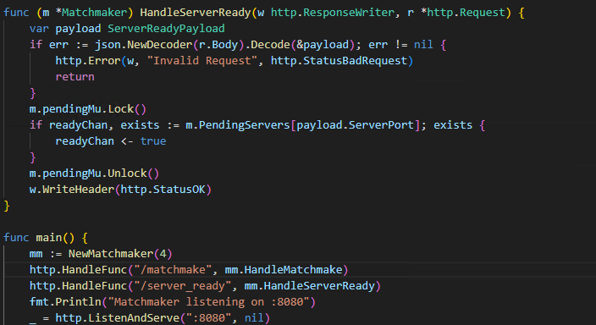Click nil in the ListenAndServe call
The image size is (596, 325).
254,317
